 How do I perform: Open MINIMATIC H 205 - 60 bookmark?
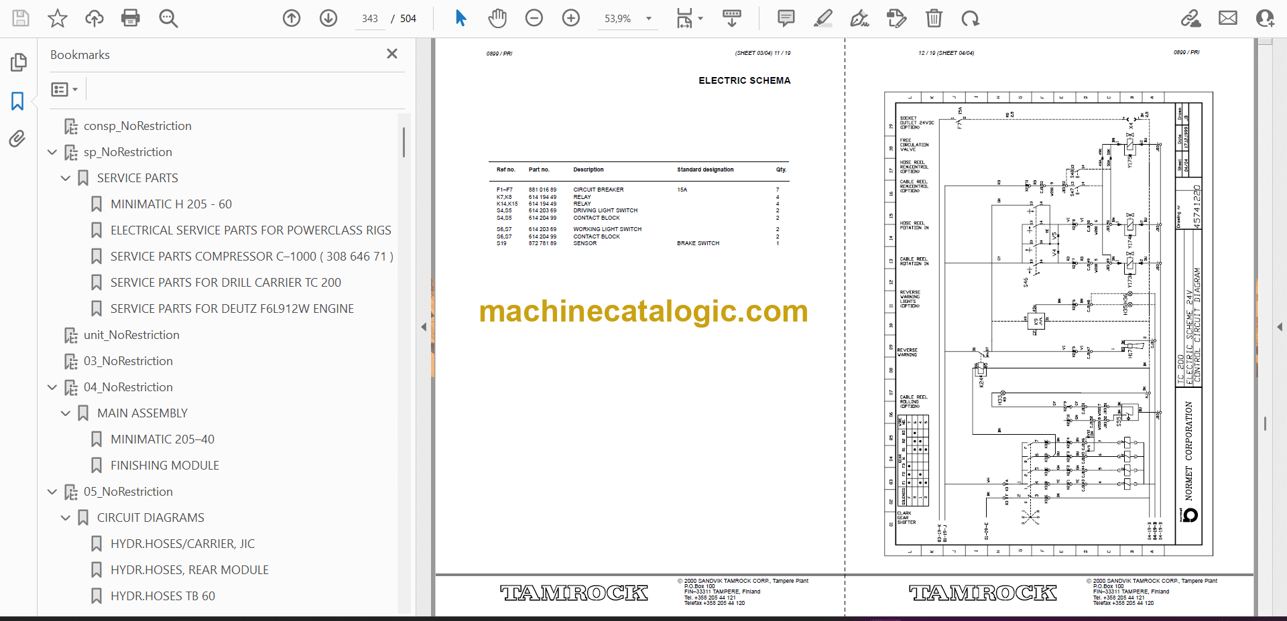tap(171, 204)
